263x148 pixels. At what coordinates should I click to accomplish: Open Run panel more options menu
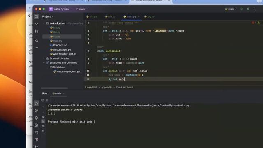point(53,100)
